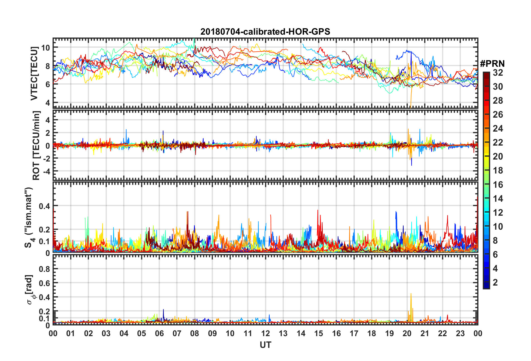Click inside the VTEC plot panel
The height and width of the screenshot is (361, 531).
(x=265, y=73)
